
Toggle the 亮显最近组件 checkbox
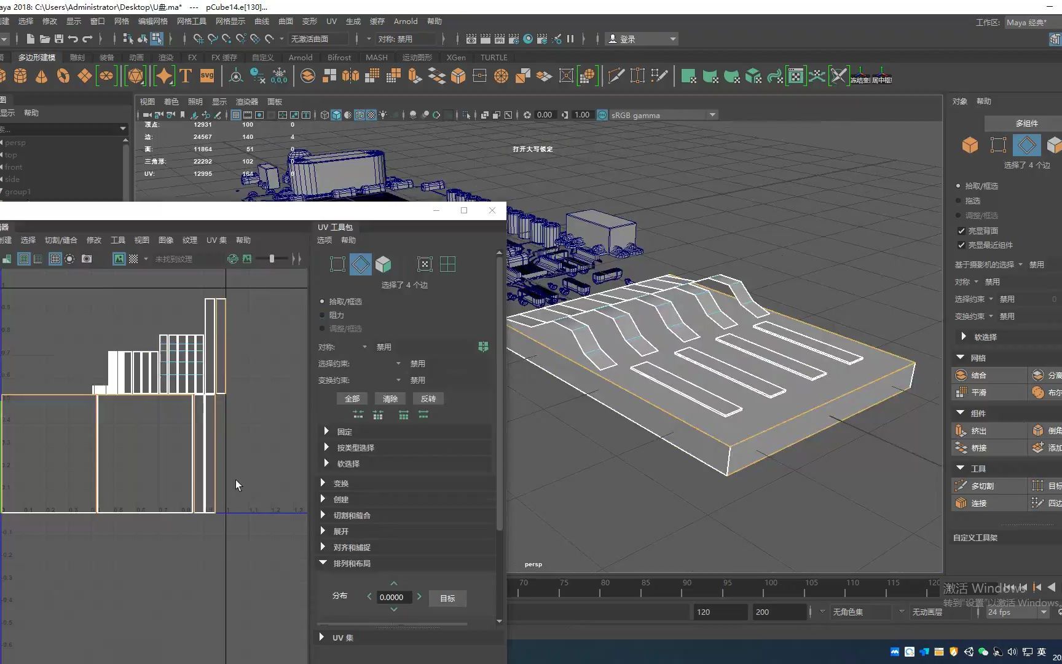click(x=962, y=245)
